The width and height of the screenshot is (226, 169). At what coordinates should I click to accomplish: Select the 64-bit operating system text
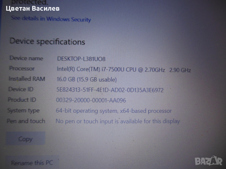click(x=87, y=111)
